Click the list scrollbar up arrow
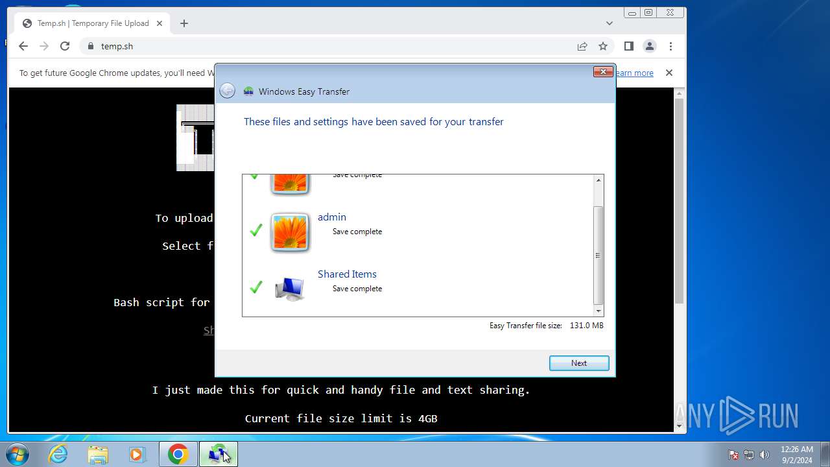The image size is (830, 467). pyautogui.click(x=599, y=180)
